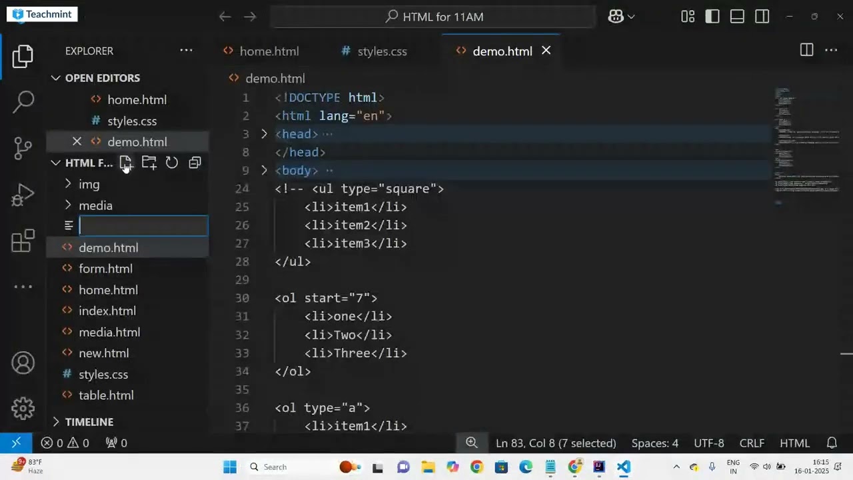Change line endings via CRLF
Screen dimensions: 853x480
(752, 443)
